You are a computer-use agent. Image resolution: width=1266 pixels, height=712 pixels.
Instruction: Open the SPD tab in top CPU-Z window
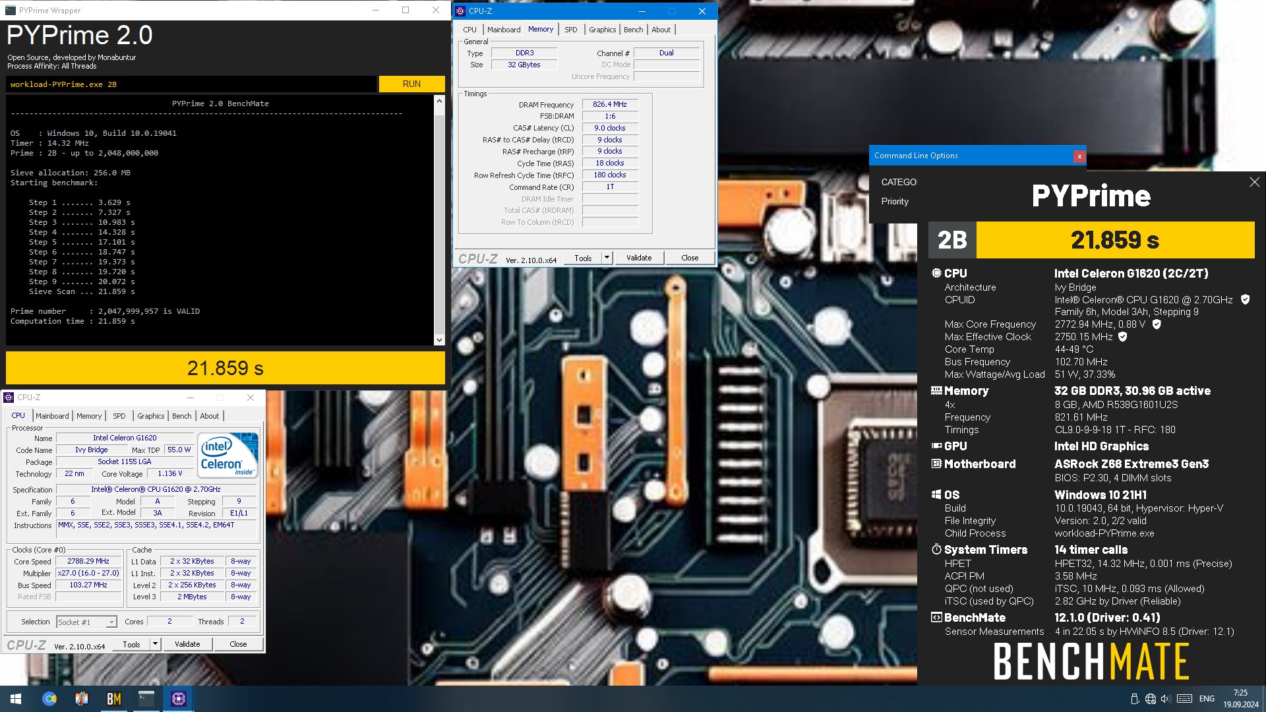coord(570,30)
